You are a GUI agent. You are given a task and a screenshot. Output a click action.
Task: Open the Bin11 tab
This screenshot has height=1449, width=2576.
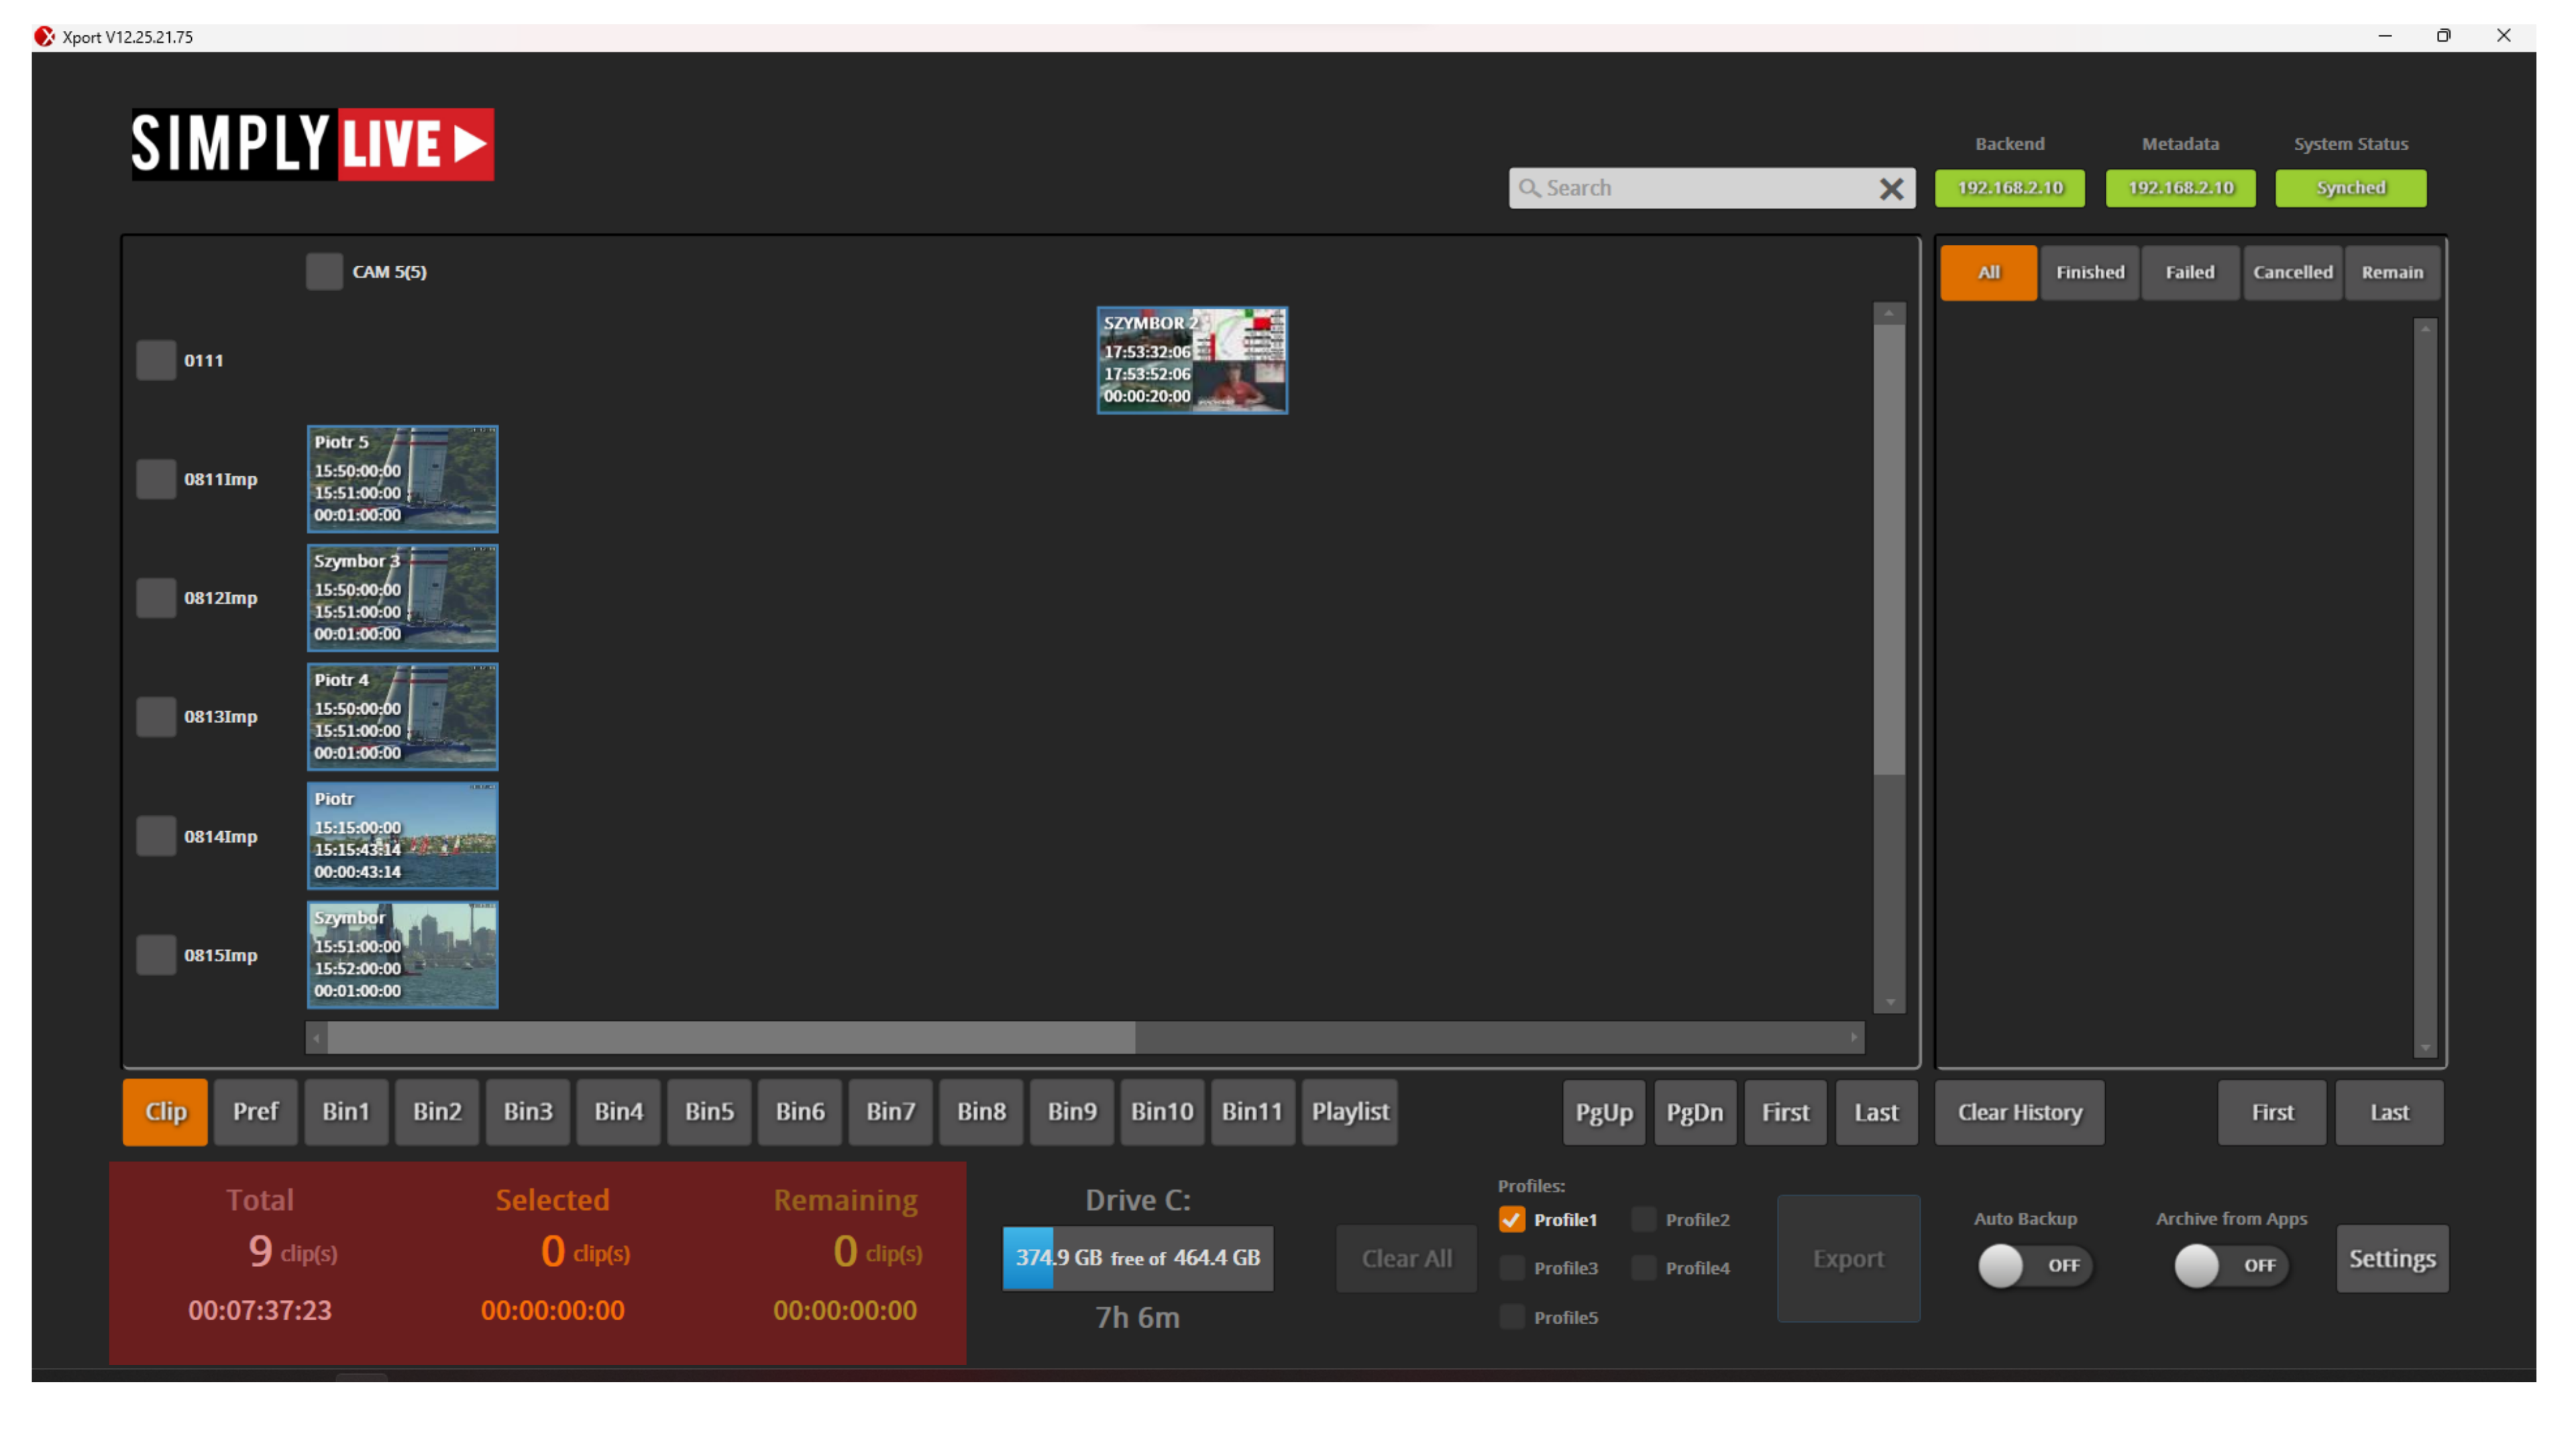point(1252,1111)
